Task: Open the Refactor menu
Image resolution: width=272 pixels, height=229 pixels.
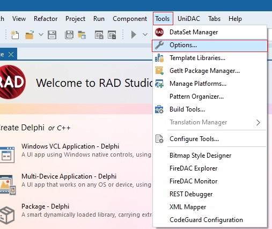Action: [46, 19]
